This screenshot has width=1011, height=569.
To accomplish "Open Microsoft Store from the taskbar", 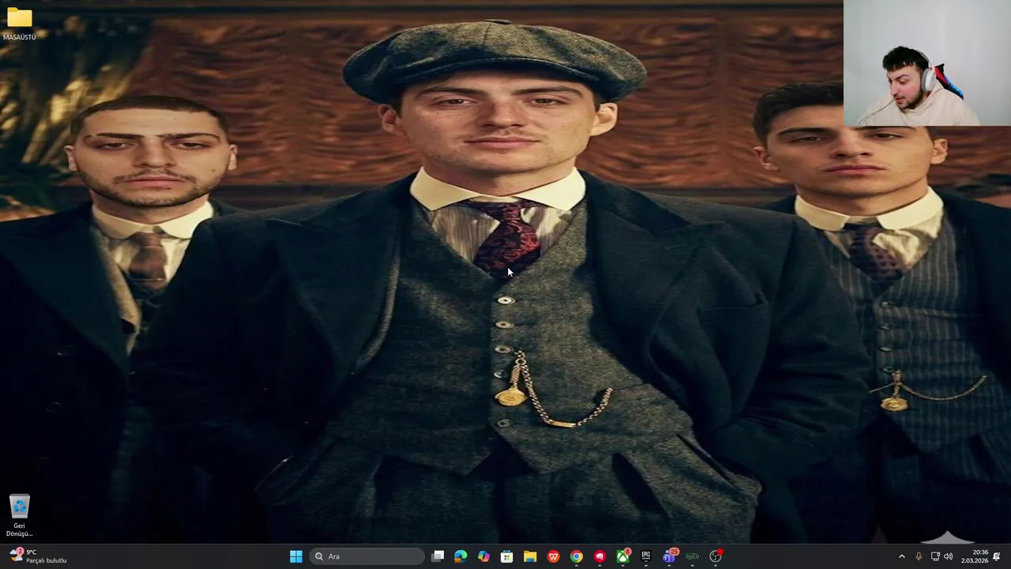I will [x=506, y=556].
